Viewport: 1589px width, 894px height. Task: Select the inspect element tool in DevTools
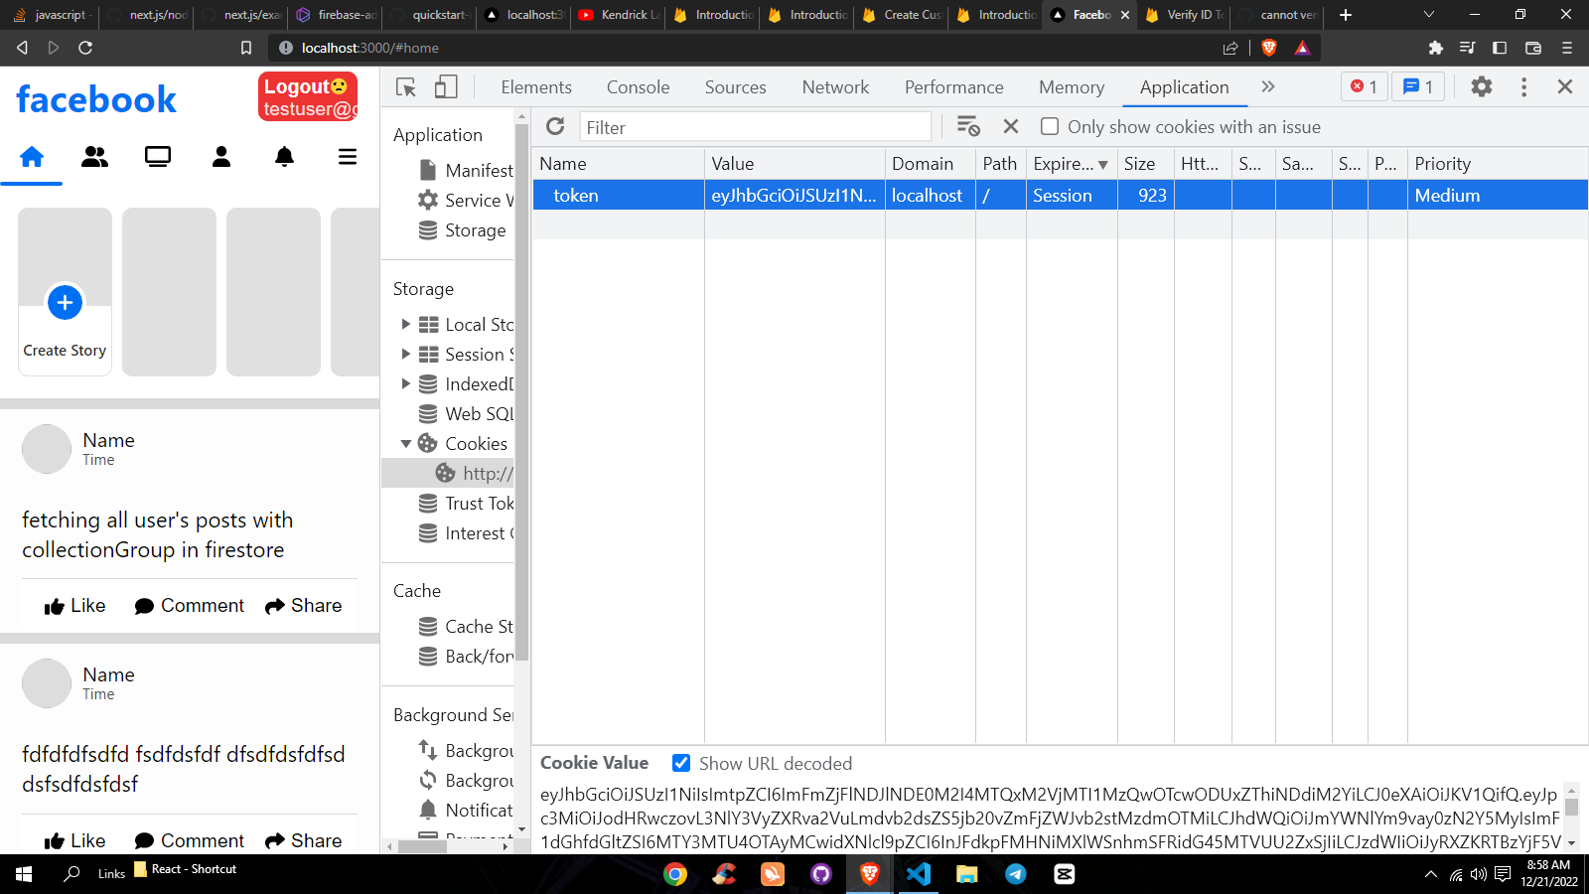pyautogui.click(x=405, y=87)
